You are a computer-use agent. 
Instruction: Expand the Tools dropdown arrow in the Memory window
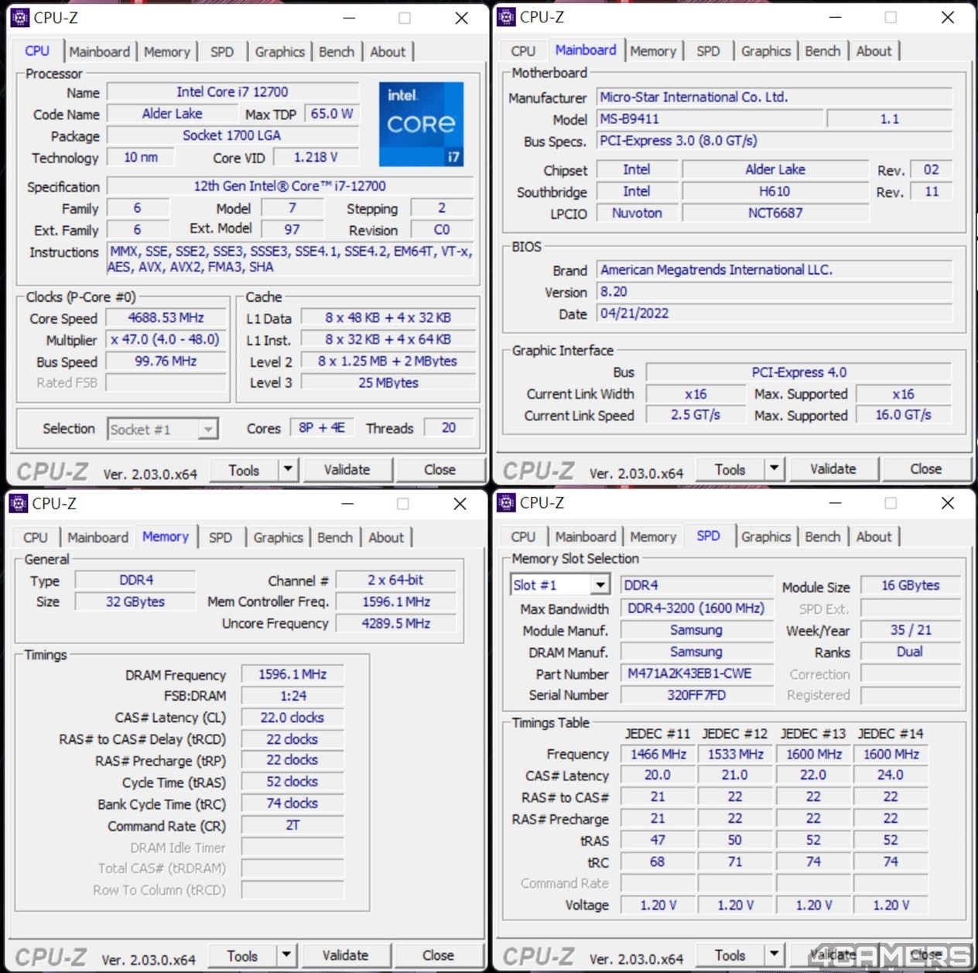[286, 955]
